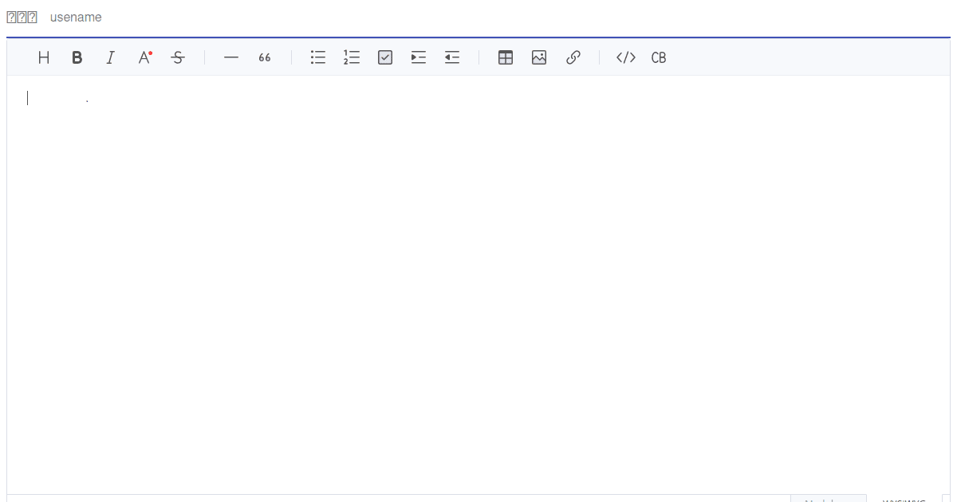This screenshot has width=957, height=502.
Task: Create an ordered numbered list
Action: [352, 57]
